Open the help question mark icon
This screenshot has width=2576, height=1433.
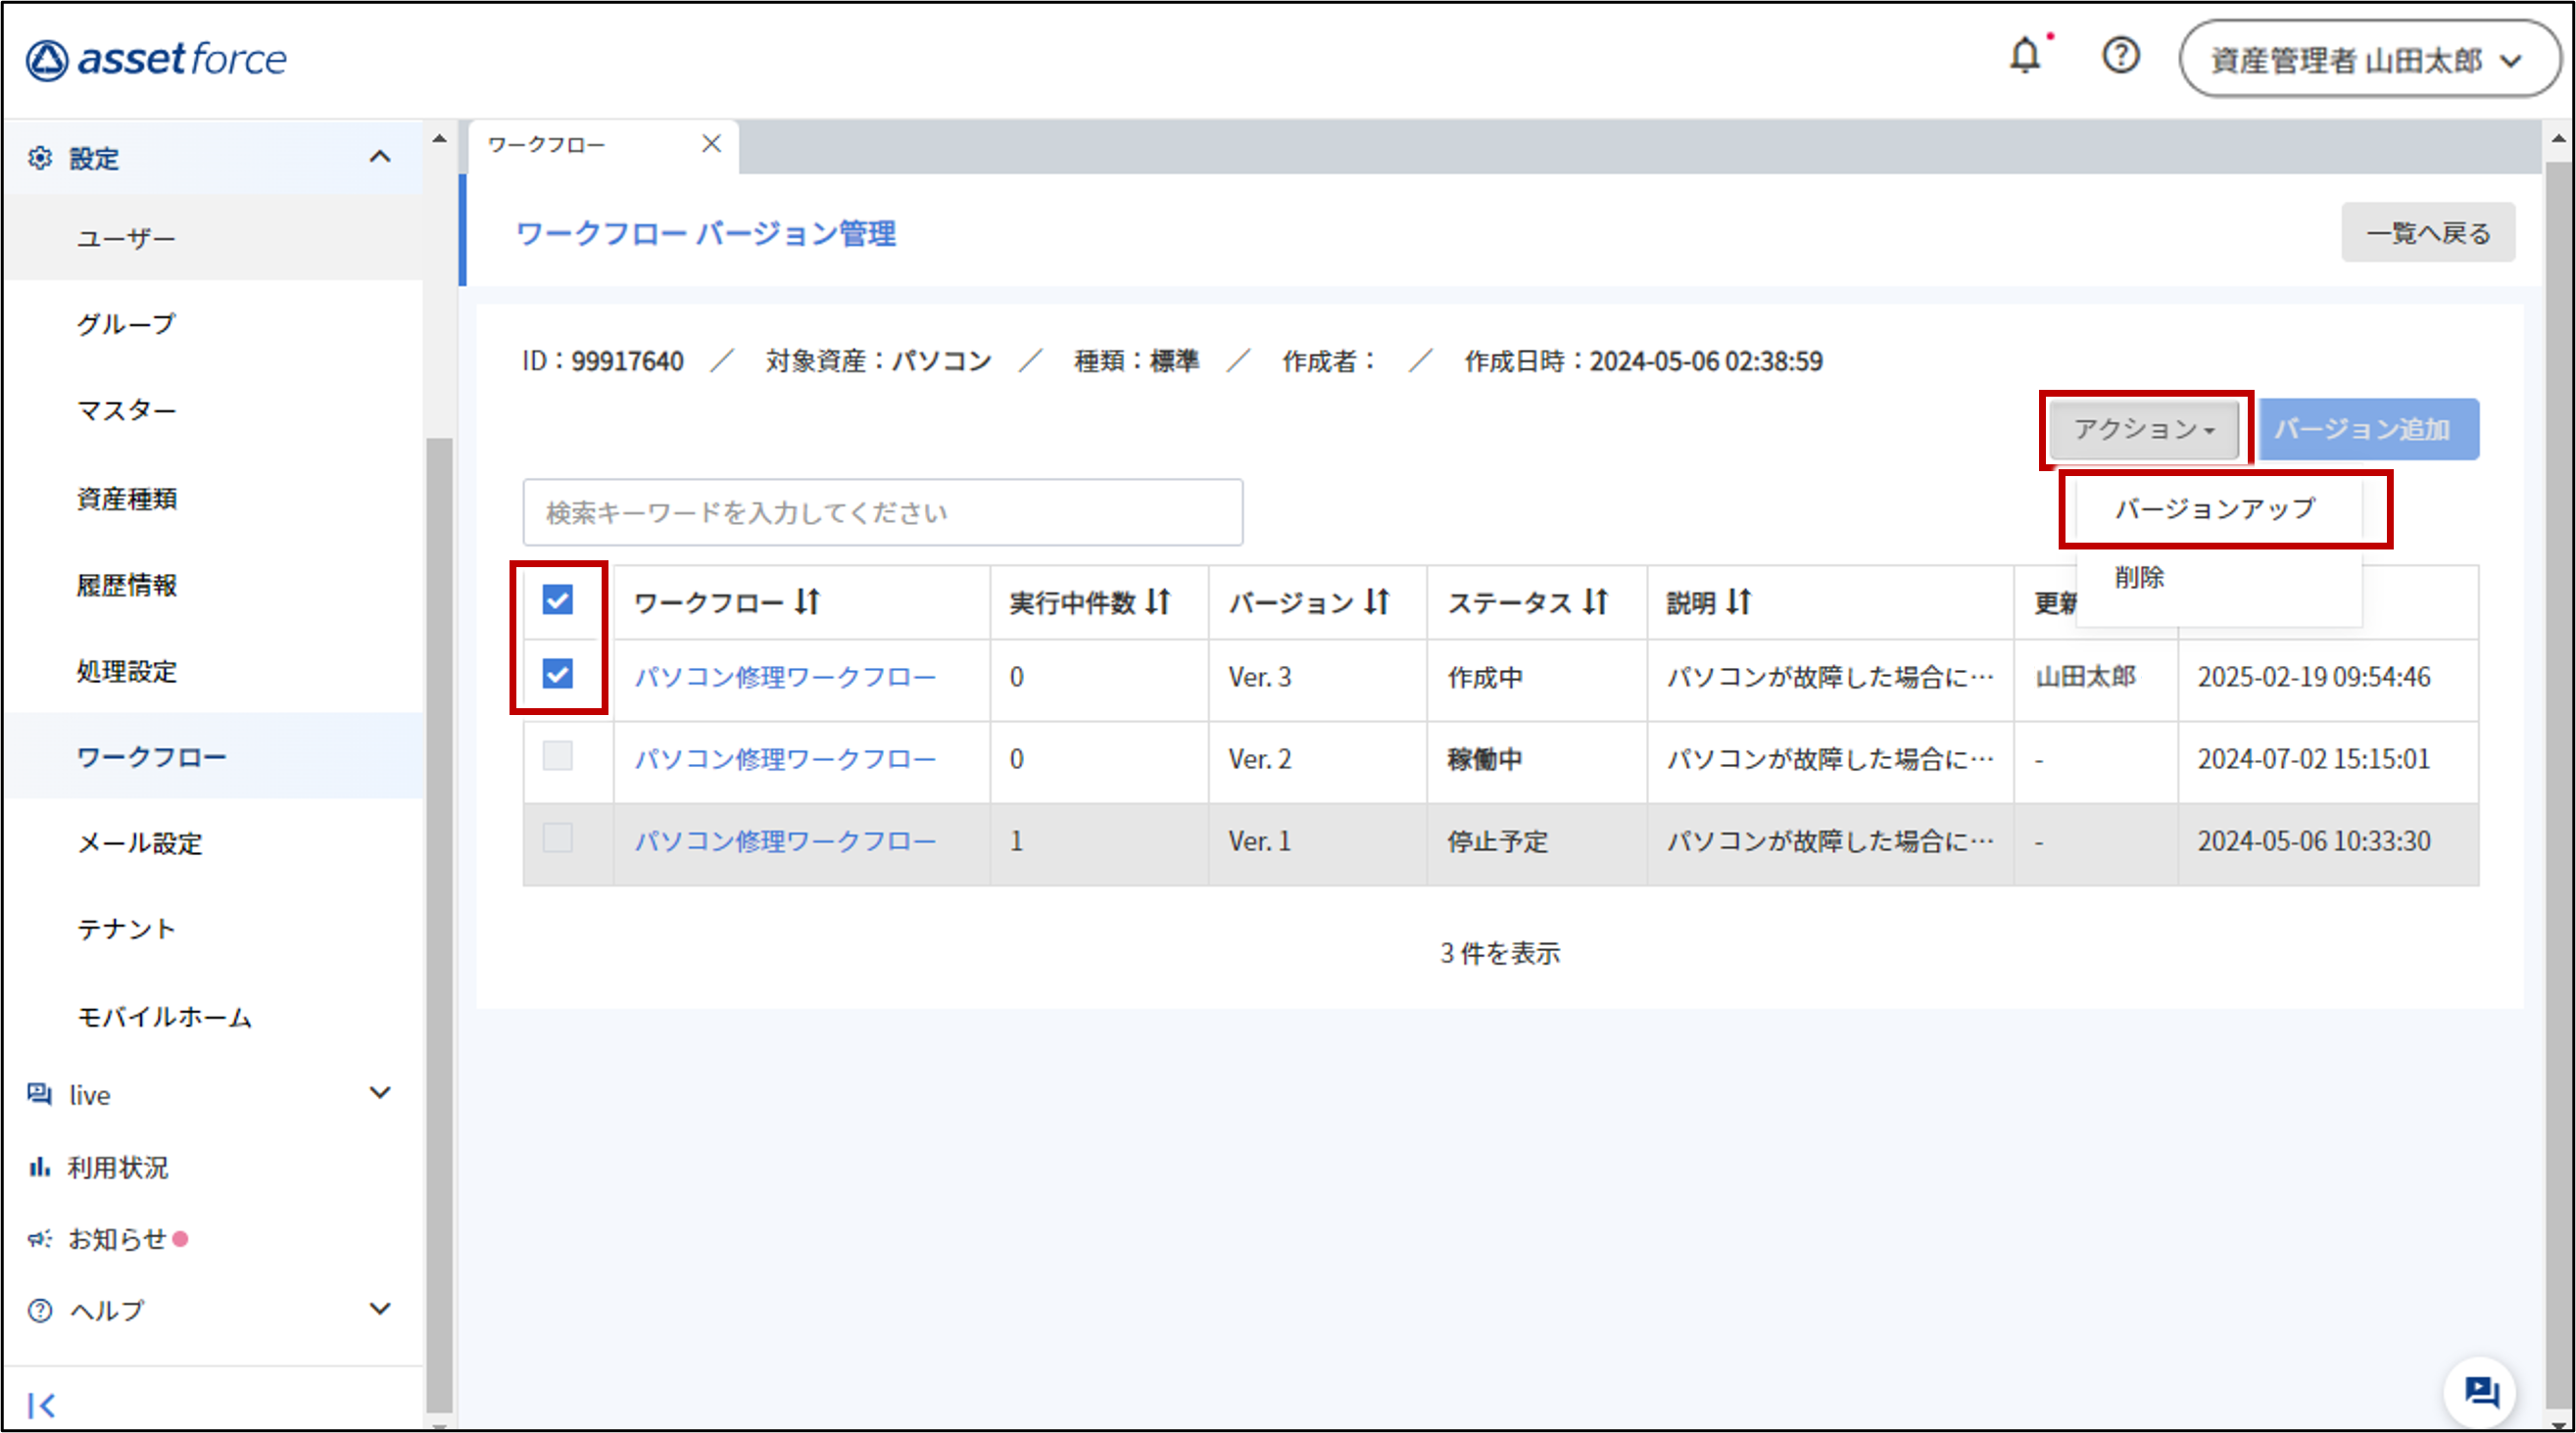2120,55
